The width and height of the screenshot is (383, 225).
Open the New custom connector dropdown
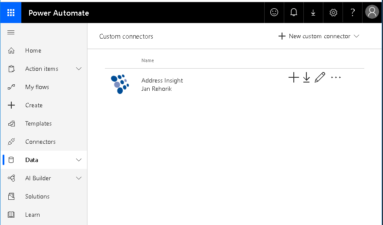319,36
